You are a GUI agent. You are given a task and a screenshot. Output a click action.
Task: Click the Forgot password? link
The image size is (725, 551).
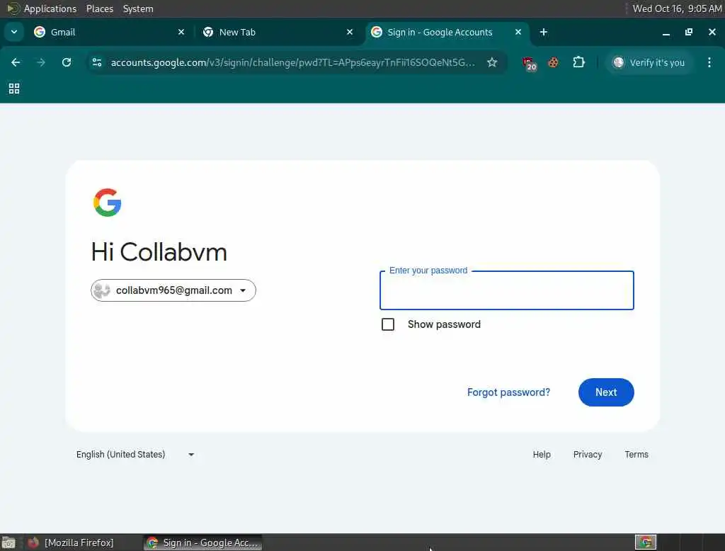click(508, 392)
